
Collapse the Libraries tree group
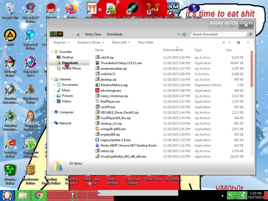(x=52, y=79)
